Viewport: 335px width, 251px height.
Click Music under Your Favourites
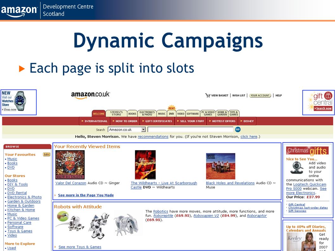[x=12, y=159]
